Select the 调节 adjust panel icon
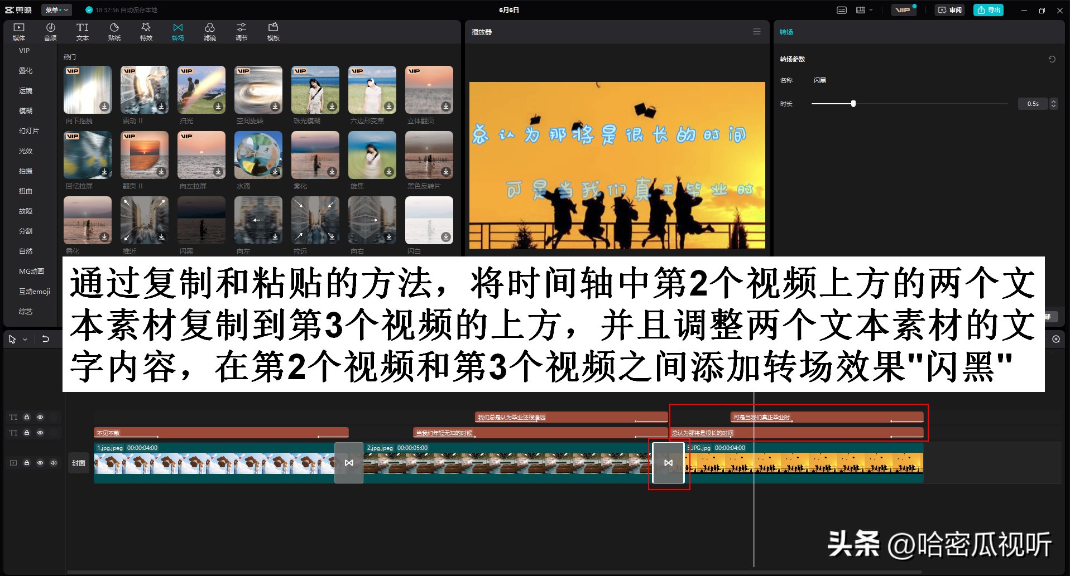1070x576 pixels. click(241, 31)
